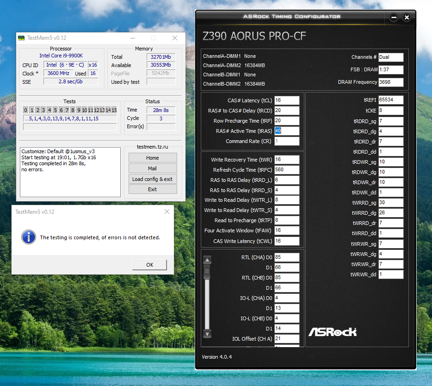
Task: Click the RTL (CHA) D0 value field
Action: point(287,257)
